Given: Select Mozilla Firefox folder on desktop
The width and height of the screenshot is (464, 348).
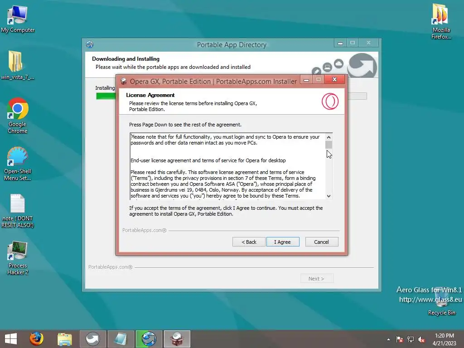Looking at the screenshot, I should click(x=441, y=21).
